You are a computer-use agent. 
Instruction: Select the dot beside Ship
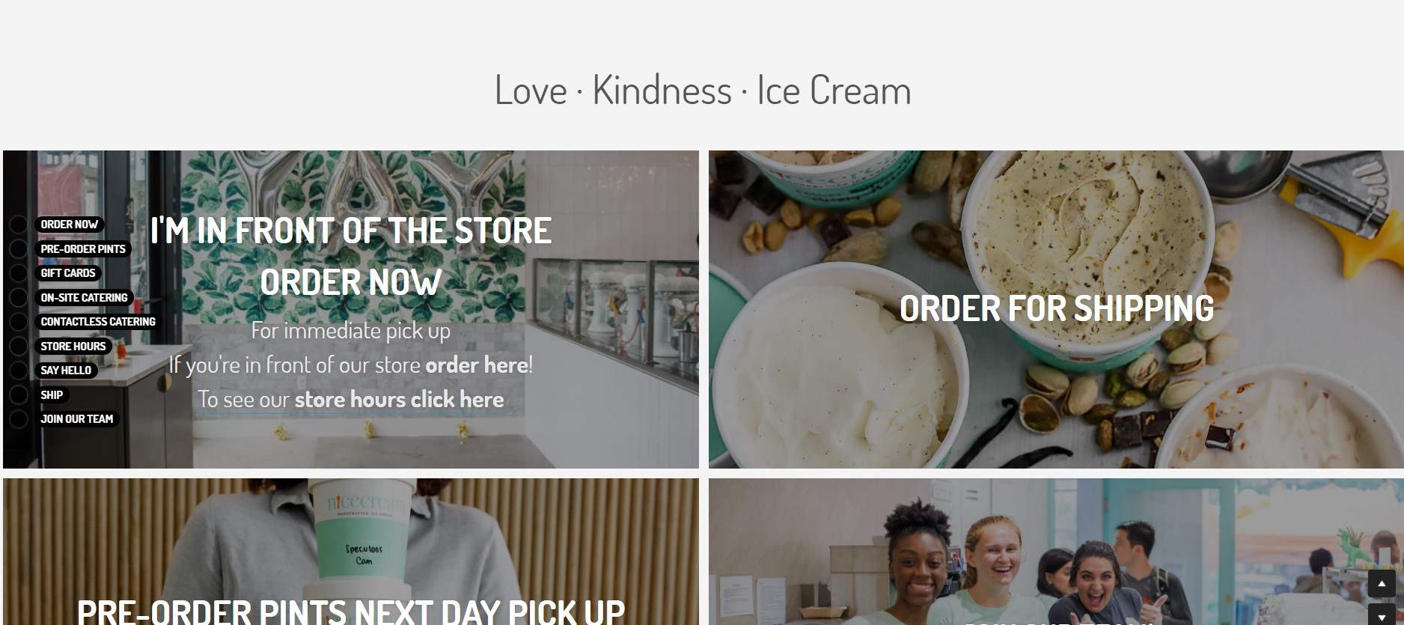click(19, 395)
